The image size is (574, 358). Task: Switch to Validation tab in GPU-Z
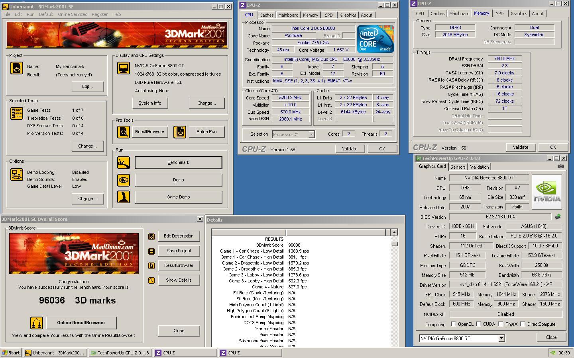[479, 167]
